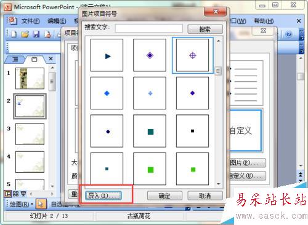Select slide 4 thumbnail
The height and width of the screenshot is (225, 308).
tap(30, 162)
